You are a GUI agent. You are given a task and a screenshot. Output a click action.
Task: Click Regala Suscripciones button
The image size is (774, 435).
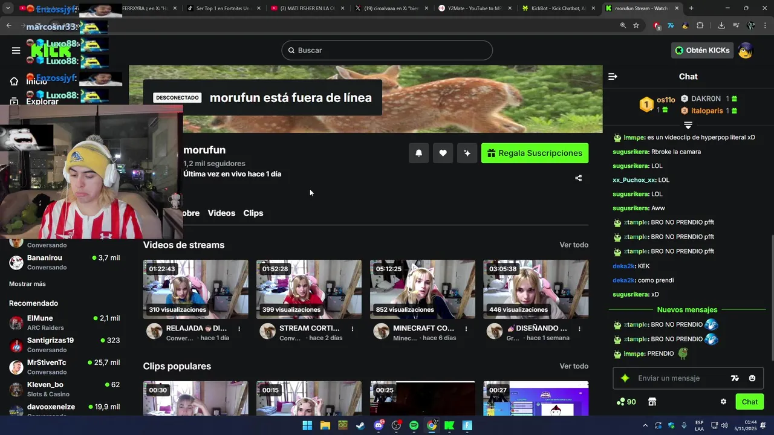point(535,153)
